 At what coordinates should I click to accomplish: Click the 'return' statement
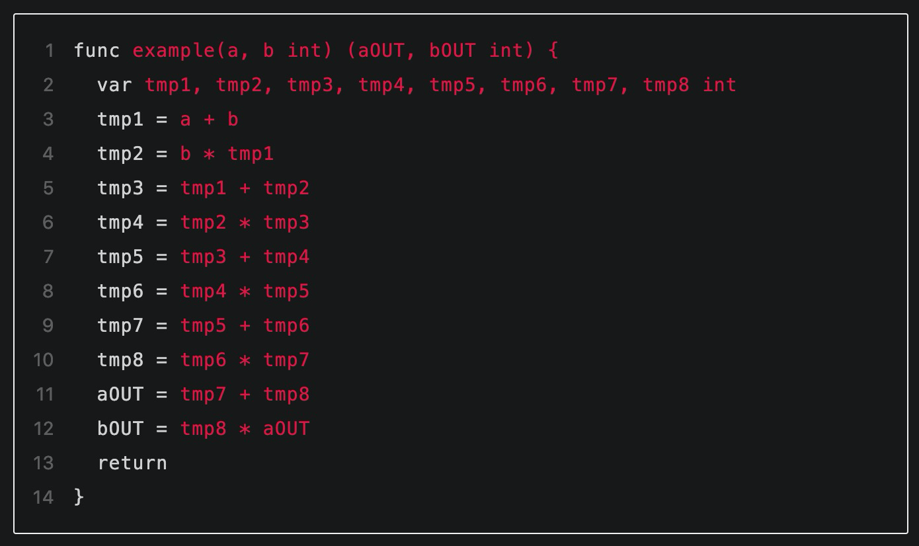[x=132, y=463]
